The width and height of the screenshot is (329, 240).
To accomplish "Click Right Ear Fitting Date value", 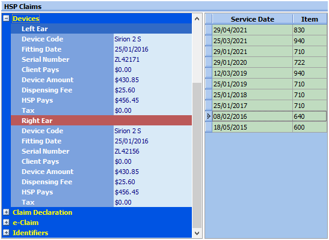I will click(x=132, y=141).
